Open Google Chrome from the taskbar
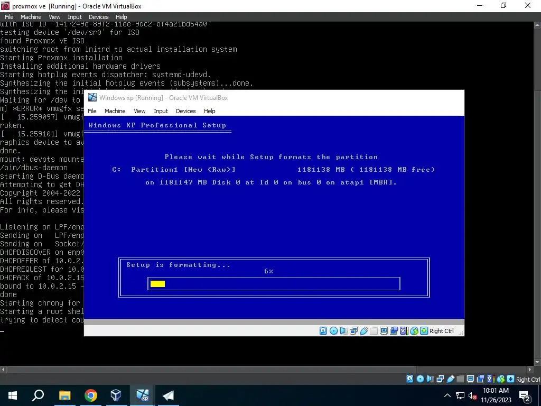 coord(90,395)
